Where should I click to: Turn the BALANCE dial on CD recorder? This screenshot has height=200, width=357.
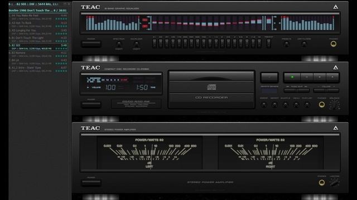tap(335, 105)
